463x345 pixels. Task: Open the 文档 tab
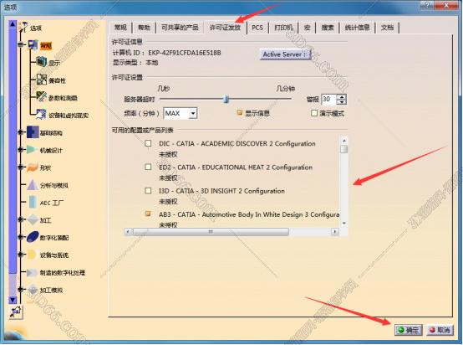tap(387, 28)
